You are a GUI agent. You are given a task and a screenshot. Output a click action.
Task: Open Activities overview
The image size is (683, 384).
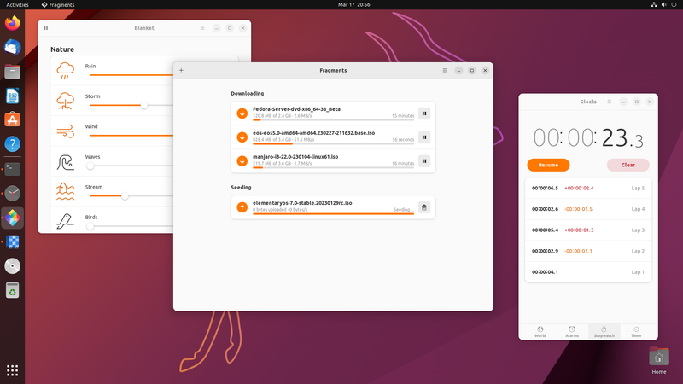click(17, 5)
